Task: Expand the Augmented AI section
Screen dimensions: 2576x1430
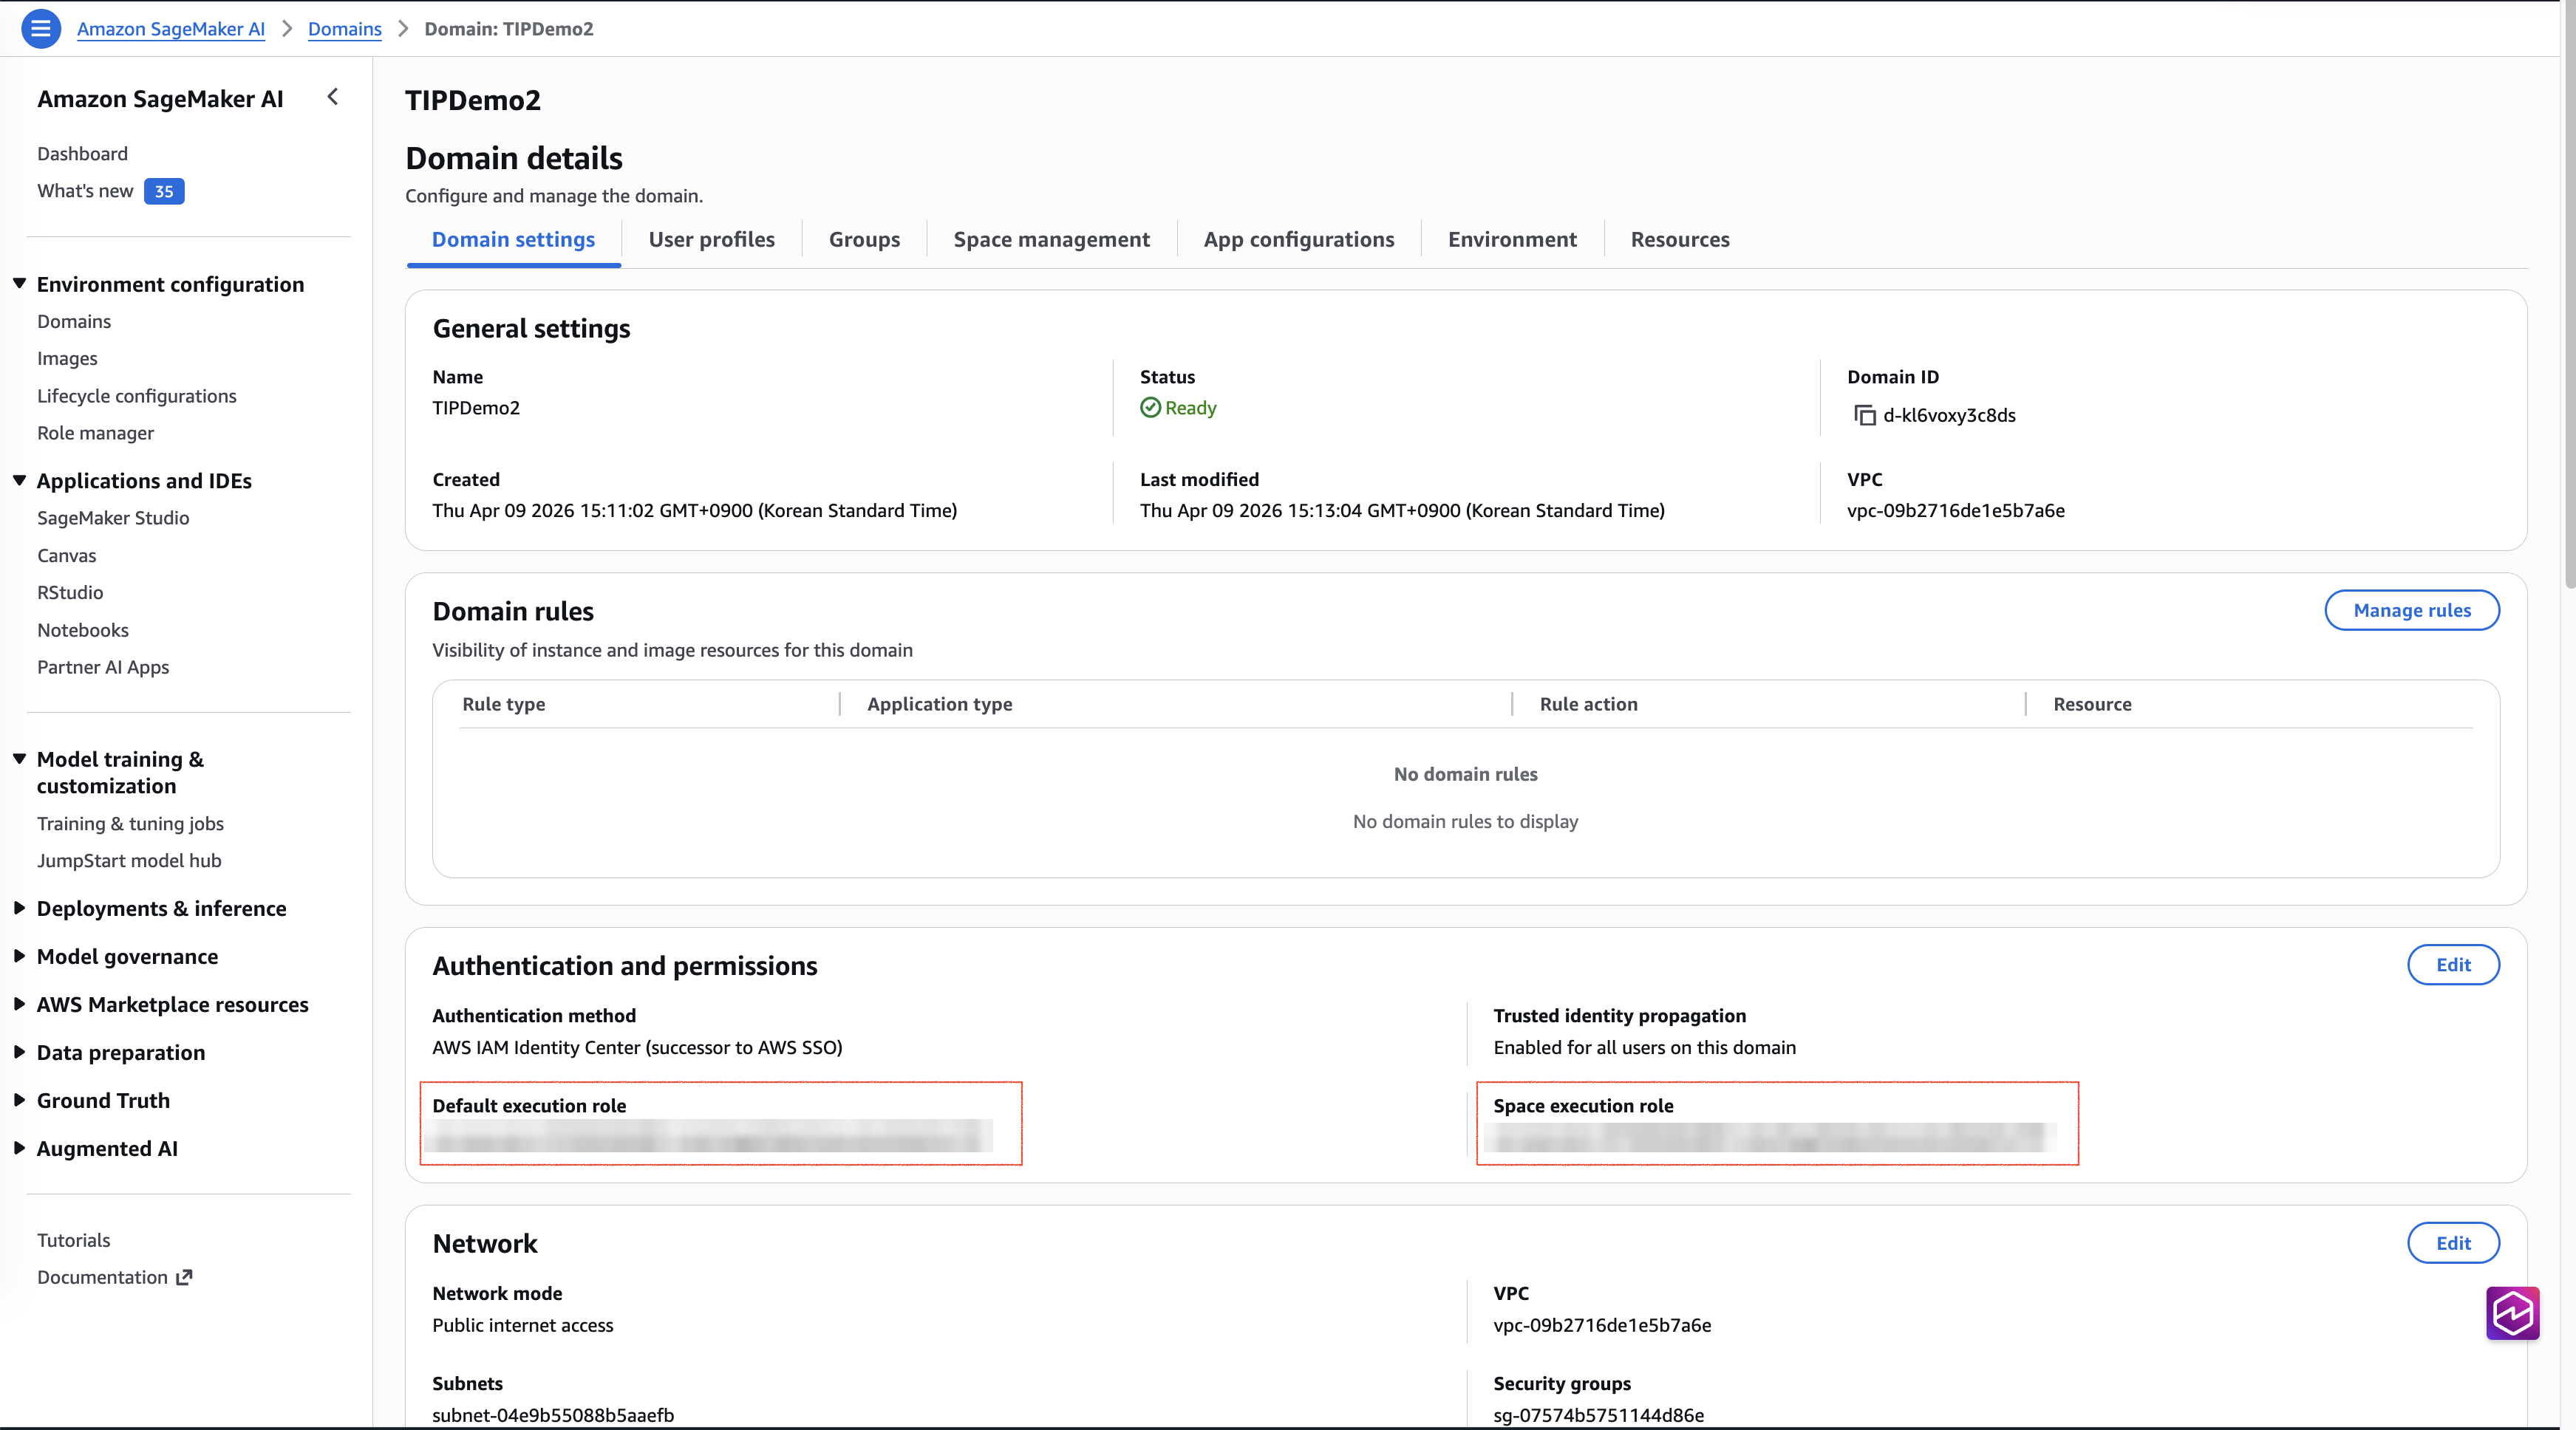Action: (x=19, y=1148)
